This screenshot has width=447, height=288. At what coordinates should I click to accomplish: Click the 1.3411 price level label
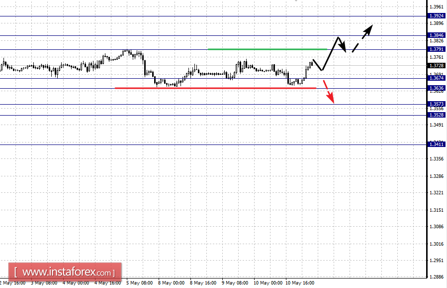tap(436, 144)
